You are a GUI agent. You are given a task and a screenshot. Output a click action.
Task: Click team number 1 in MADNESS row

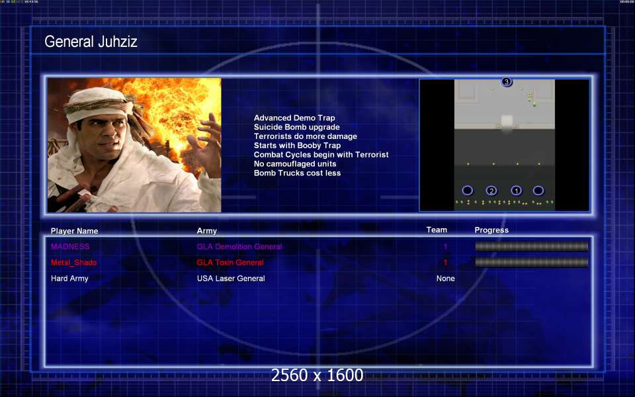click(x=445, y=246)
